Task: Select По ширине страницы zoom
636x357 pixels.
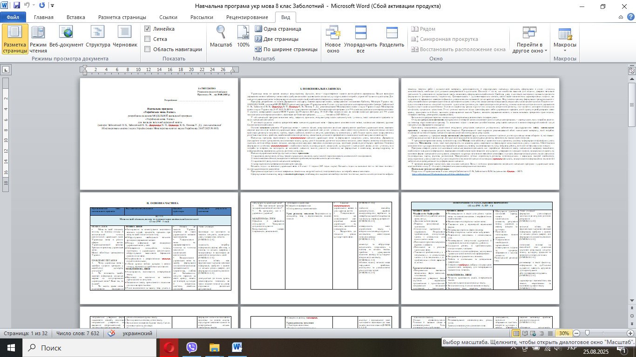Action: (x=286, y=49)
